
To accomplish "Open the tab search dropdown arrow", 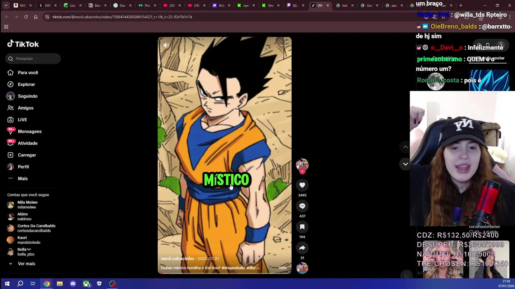I will pyautogui.click(x=6, y=6).
